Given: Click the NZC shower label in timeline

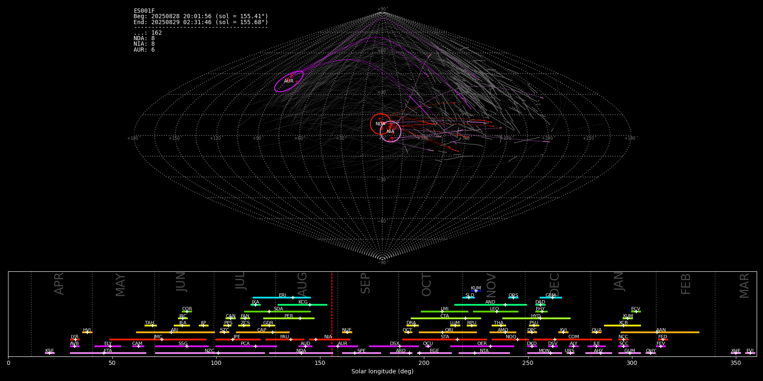Looking at the screenshot, I should pos(209,351).
